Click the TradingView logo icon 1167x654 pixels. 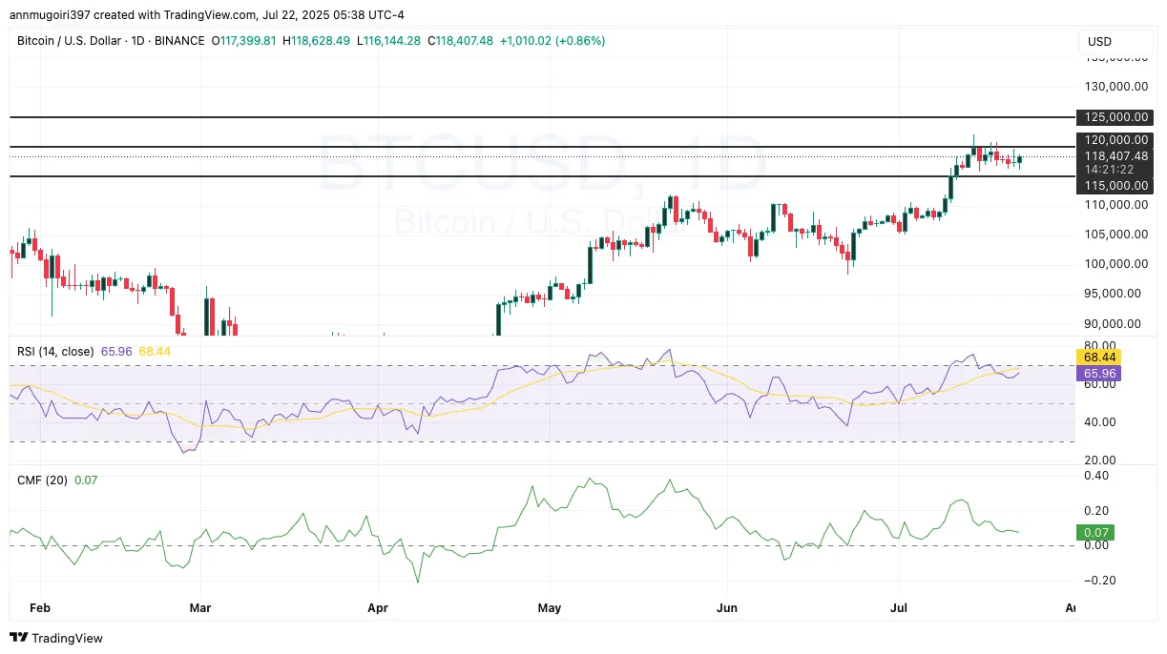click(16, 638)
